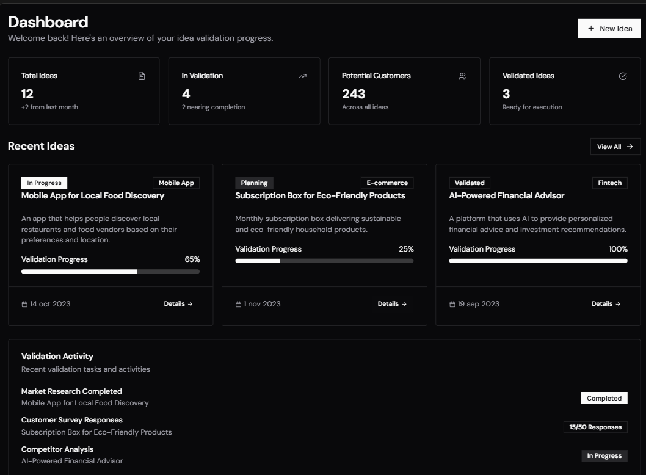Click the Validated status badge

point(470,183)
